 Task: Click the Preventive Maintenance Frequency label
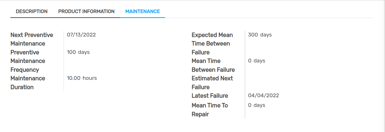click(x=28, y=61)
